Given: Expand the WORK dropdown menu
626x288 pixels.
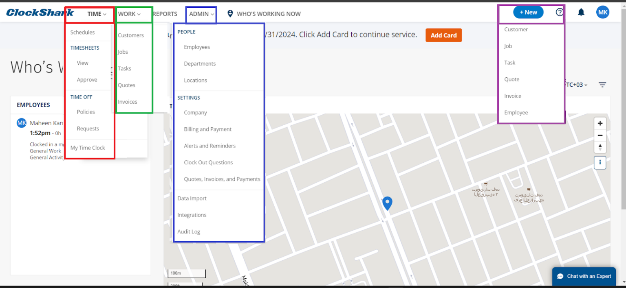Looking at the screenshot, I should click(129, 14).
